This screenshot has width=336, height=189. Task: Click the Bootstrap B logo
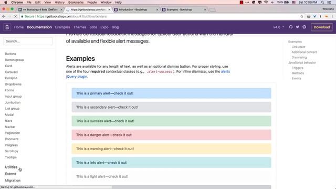[x=7, y=27]
